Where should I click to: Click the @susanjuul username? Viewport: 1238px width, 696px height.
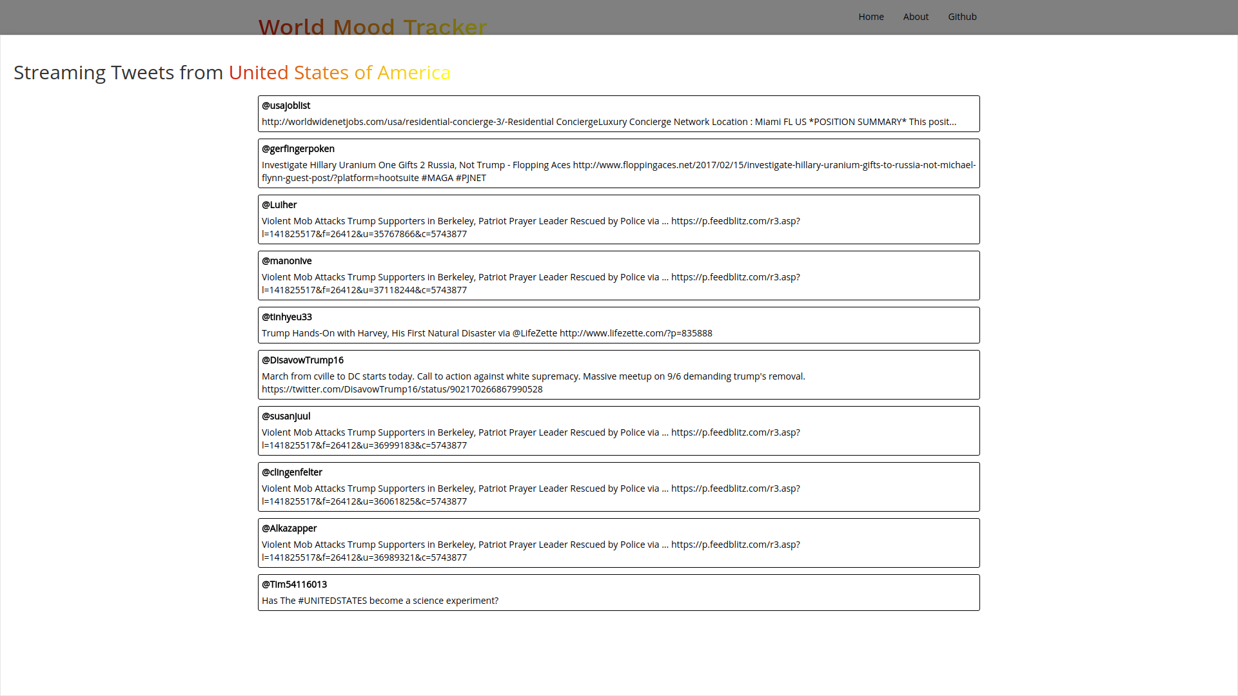pyautogui.click(x=286, y=416)
